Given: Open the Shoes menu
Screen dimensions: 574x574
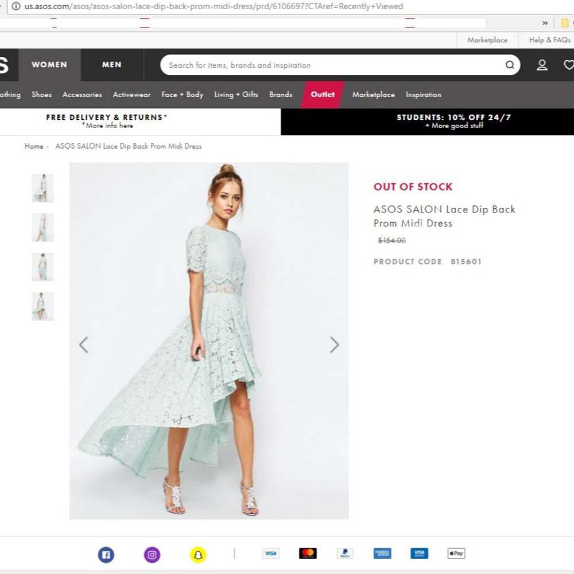Looking at the screenshot, I should tap(42, 95).
